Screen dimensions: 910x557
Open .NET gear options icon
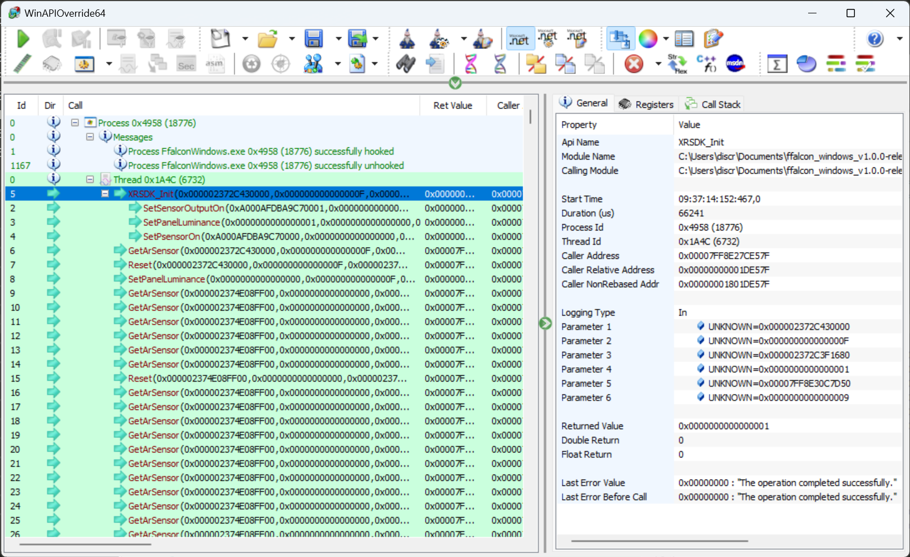(x=548, y=39)
